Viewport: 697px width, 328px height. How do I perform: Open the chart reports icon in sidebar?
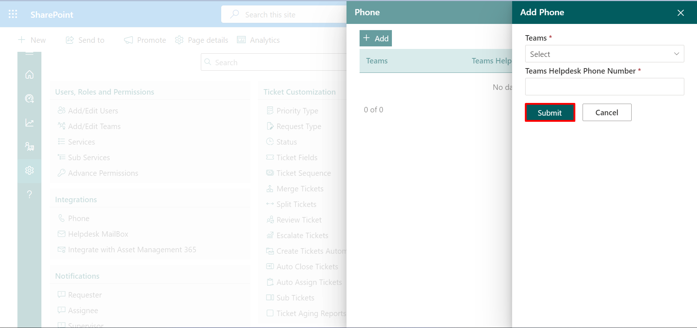29,123
